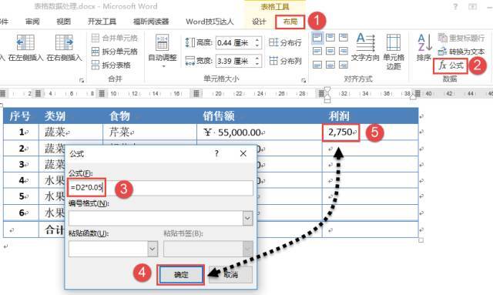The width and height of the screenshot is (493, 295).
Task: Open the number format (编号格式) dropdown
Action: pos(247,218)
